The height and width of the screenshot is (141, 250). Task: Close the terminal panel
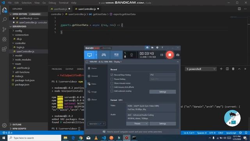[245, 69]
